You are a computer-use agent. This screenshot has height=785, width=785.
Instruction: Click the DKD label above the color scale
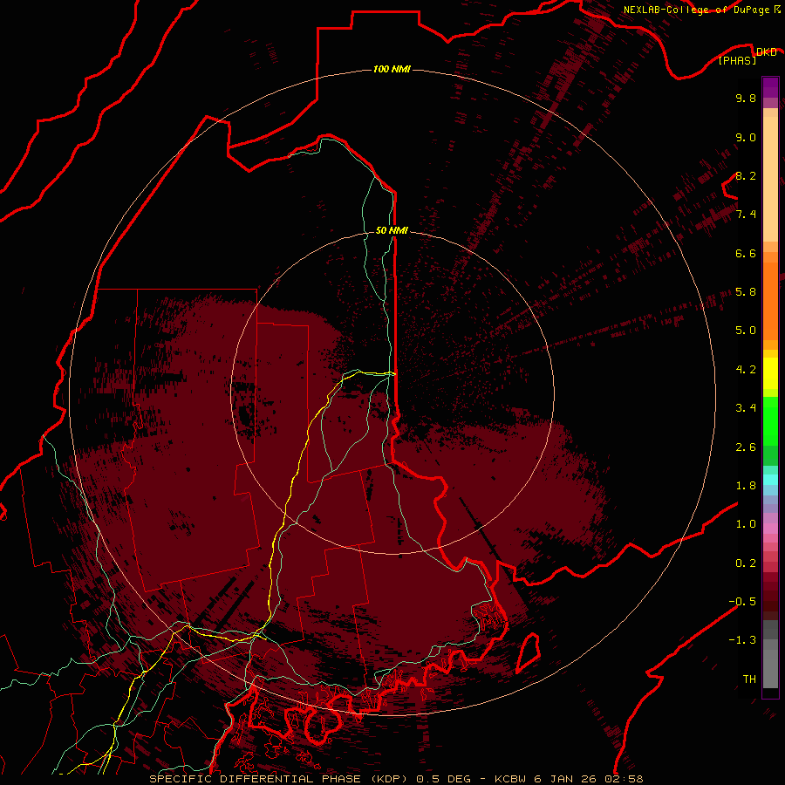tap(766, 52)
